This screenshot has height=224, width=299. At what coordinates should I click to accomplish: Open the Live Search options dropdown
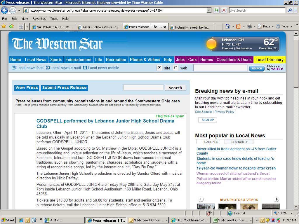click(295, 10)
